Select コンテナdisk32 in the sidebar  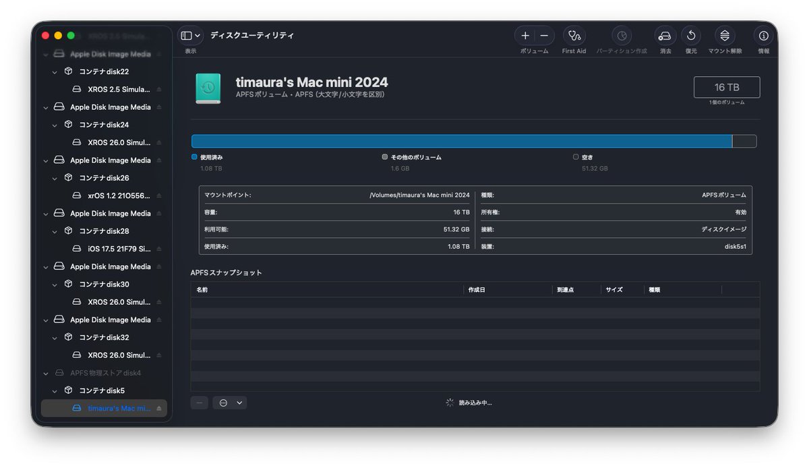tap(104, 337)
